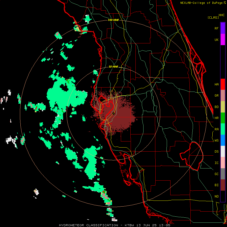
Task: Click the KTBW radar site identifier
Action: point(129,225)
